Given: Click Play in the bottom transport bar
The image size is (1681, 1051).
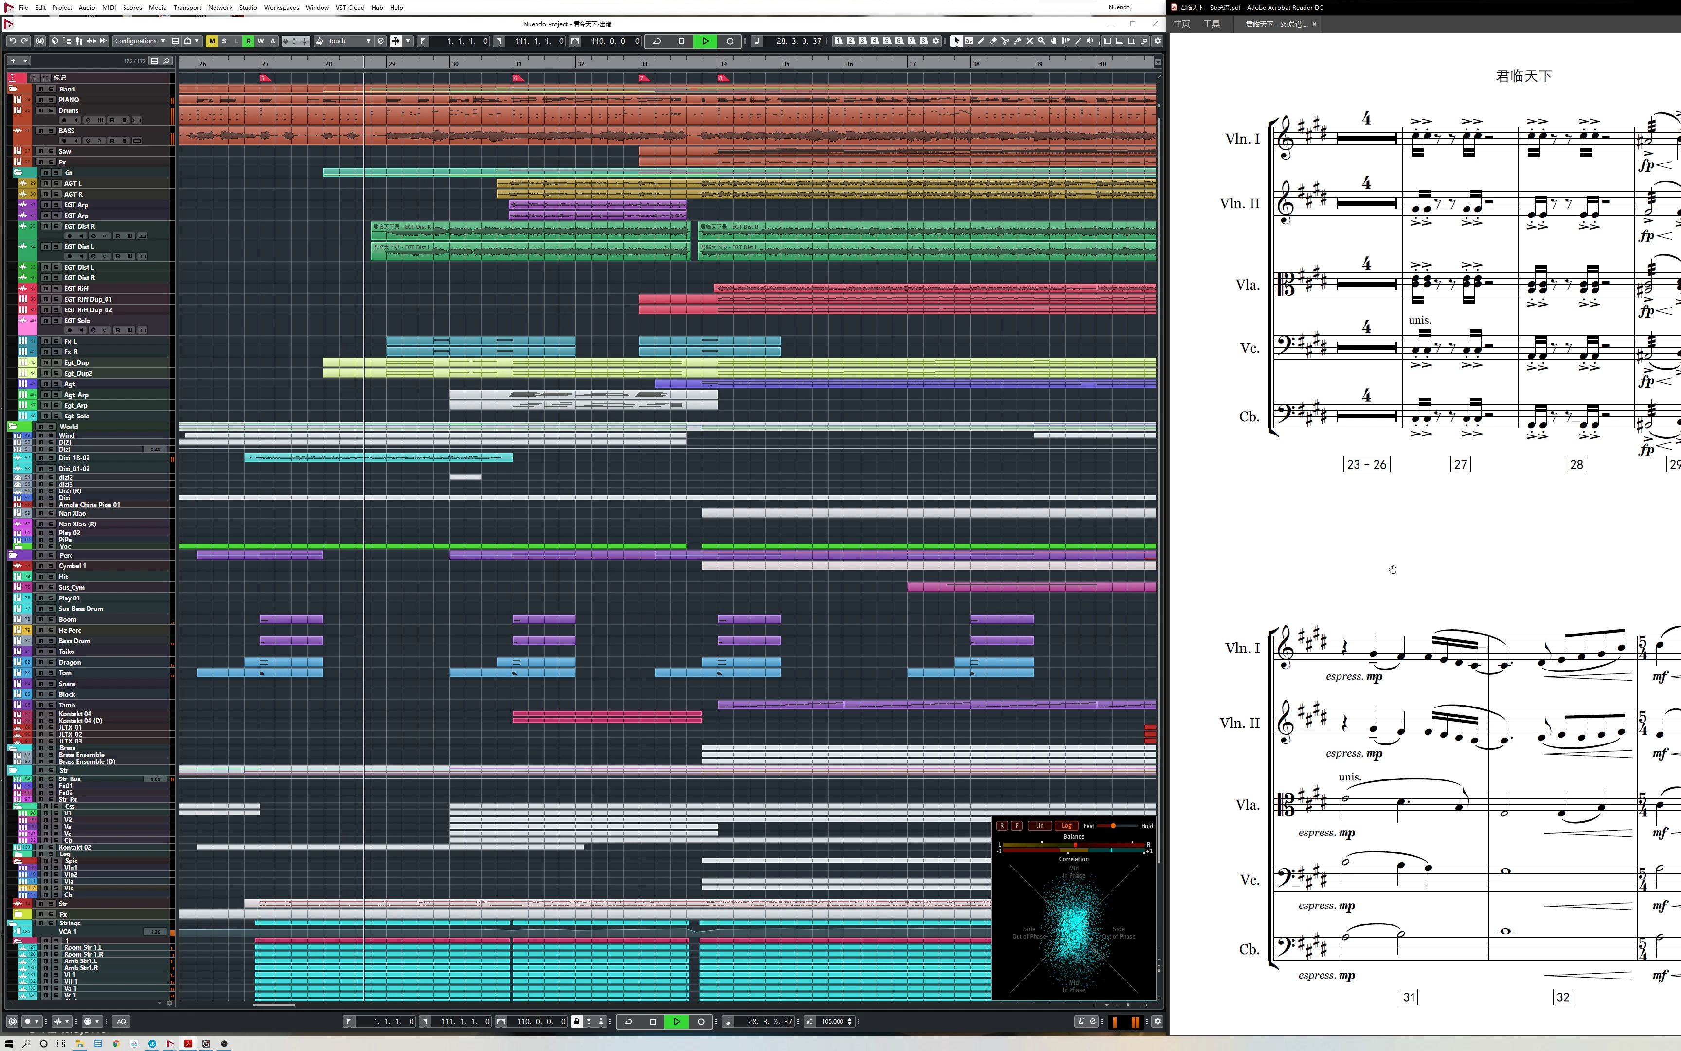Looking at the screenshot, I should coord(677,1021).
